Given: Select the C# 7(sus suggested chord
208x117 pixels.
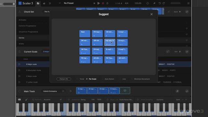Looking at the screenshot, I should pos(84,51).
